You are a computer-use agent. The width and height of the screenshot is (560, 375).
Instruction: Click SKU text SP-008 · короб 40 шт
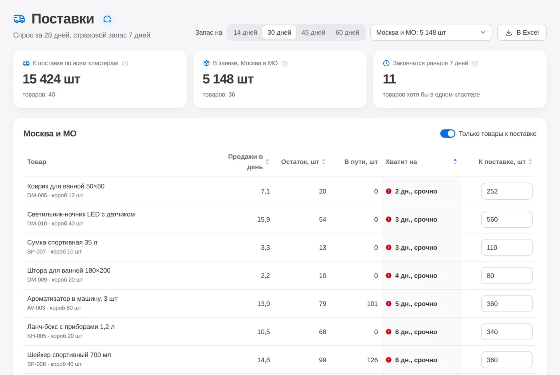54,364
